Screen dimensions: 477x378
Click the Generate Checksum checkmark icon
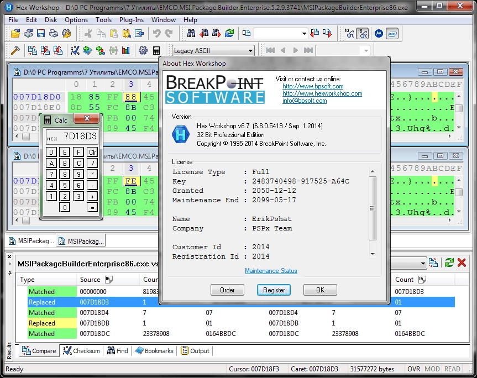click(x=75, y=50)
